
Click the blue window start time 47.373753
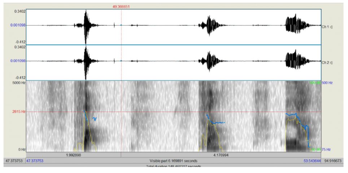point(35,161)
